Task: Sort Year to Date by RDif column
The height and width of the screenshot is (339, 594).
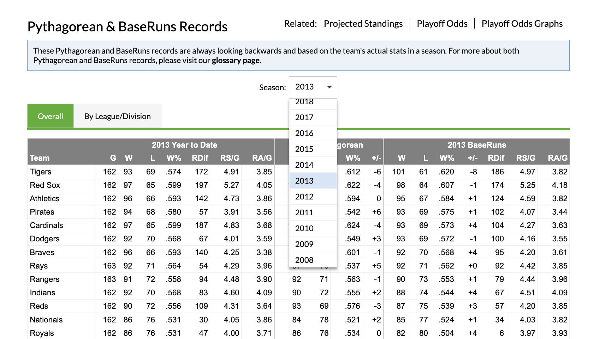Action: pos(200,158)
